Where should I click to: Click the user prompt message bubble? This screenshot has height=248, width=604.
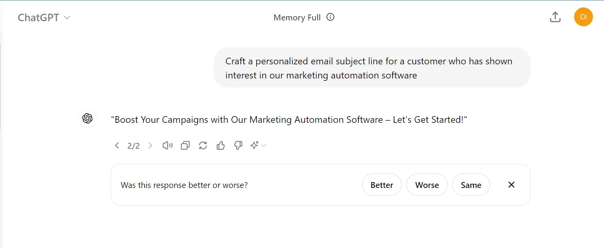tap(372, 68)
